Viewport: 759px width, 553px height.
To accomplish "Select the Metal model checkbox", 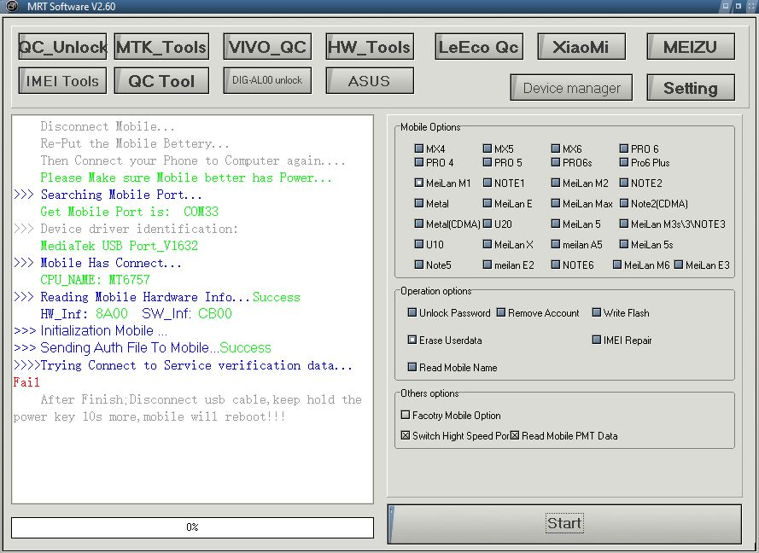I will [x=419, y=203].
